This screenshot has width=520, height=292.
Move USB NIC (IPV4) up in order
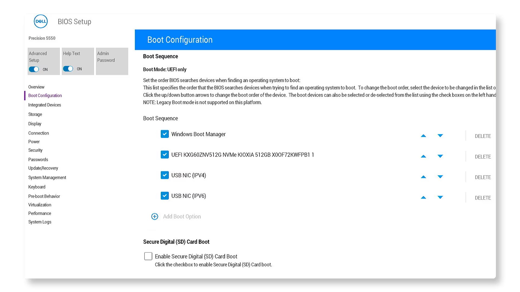pos(424,177)
